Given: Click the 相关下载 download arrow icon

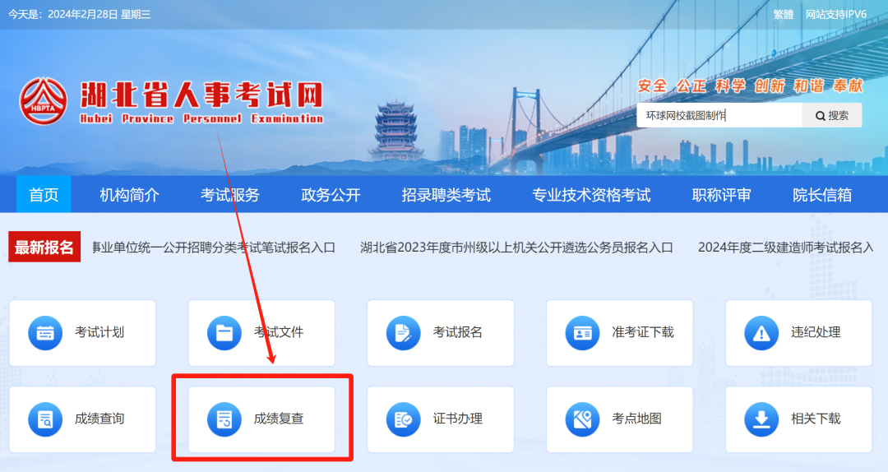Looking at the screenshot, I should 761,419.
